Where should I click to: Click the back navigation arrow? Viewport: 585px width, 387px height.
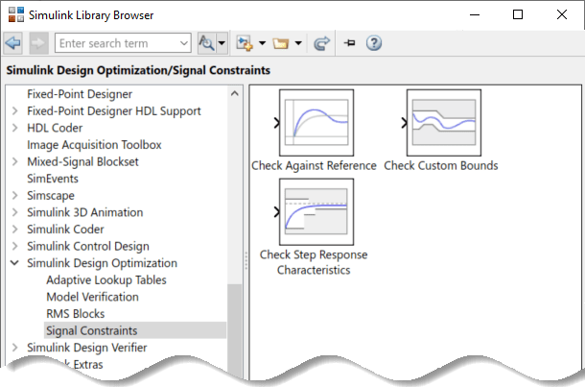click(13, 43)
